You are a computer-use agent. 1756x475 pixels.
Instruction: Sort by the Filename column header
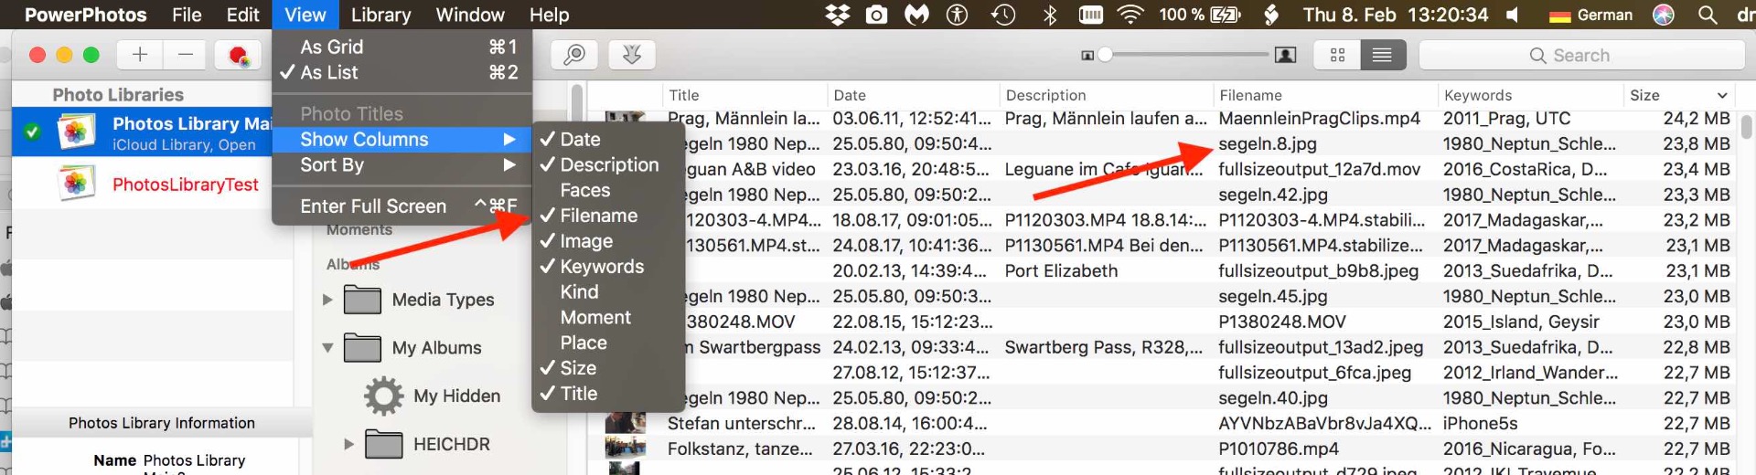click(1324, 95)
